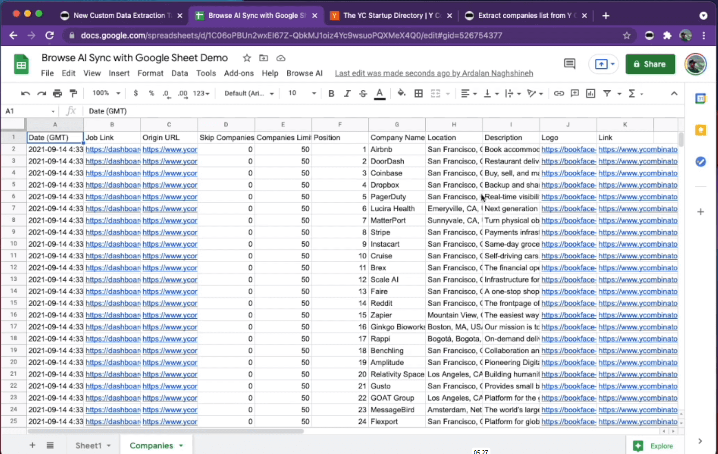Click the present to meeting button
Image resolution: width=718 pixels, height=454 pixels.
click(x=603, y=64)
